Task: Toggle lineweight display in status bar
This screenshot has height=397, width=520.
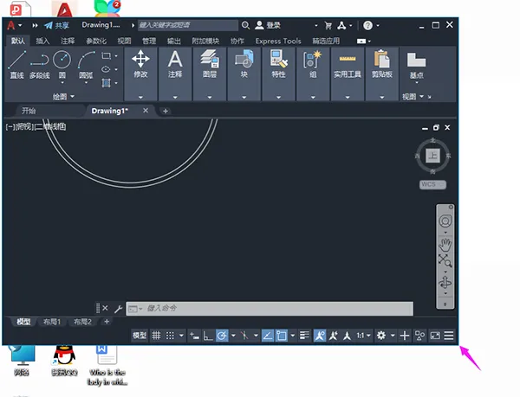Action: [304, 336]
